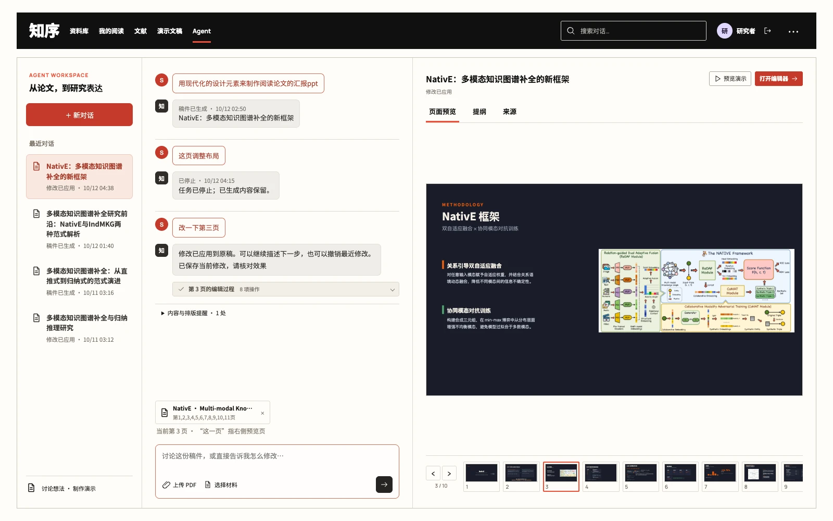Switch to the 提纲 tab

[x=479, y=111]
